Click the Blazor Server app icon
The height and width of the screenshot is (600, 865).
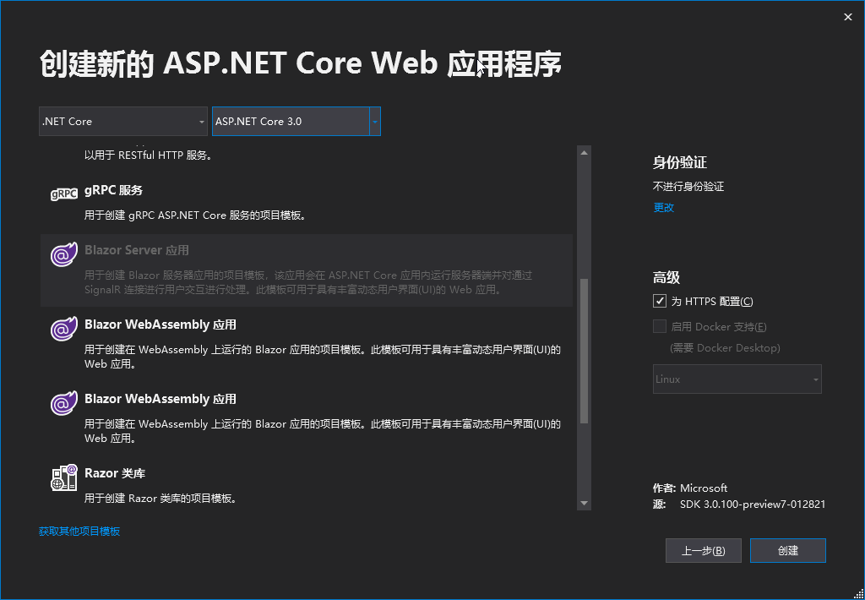(64, 255)
